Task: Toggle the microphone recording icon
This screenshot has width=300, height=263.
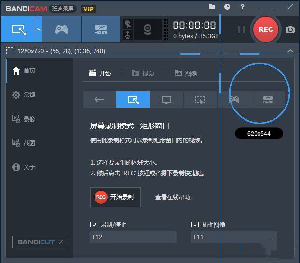Action: [128, 35]
